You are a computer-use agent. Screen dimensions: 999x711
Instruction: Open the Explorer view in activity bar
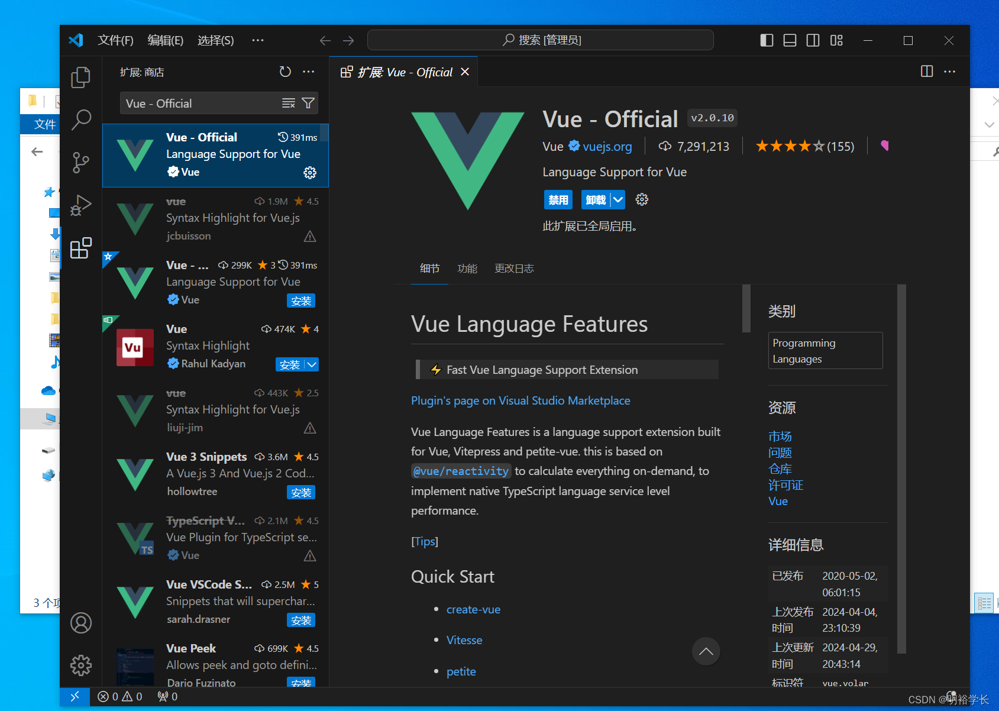[x=80, y=77]
